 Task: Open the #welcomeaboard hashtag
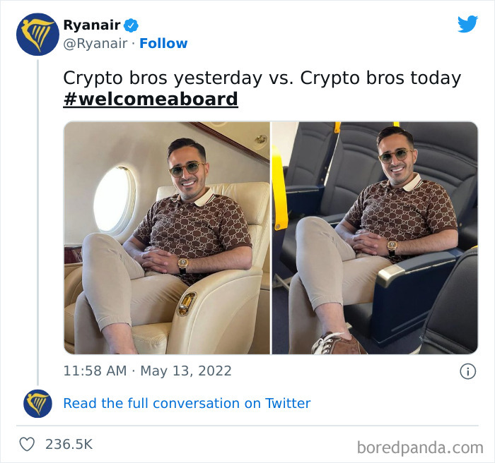click(151, 99)
